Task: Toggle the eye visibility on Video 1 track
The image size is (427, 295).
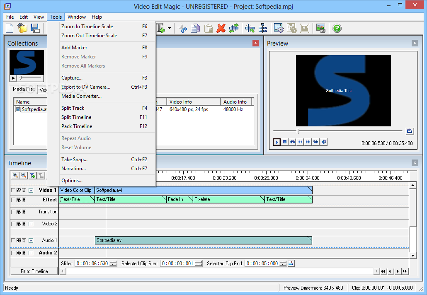Action: (x=19, y=190)
